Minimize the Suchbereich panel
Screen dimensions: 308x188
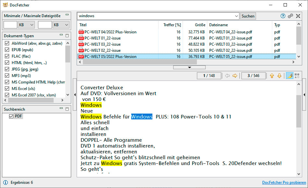pos(61,108)
